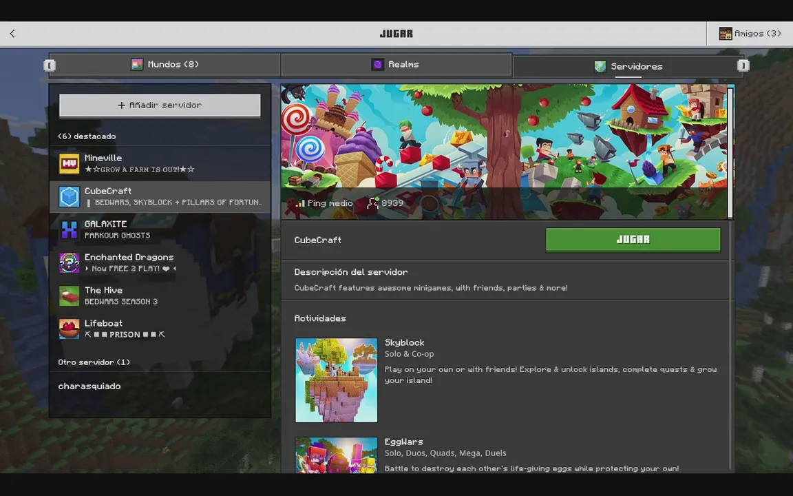Click the "Solo, Duos, Quads, Mega, Duels" text

(445, 453)
